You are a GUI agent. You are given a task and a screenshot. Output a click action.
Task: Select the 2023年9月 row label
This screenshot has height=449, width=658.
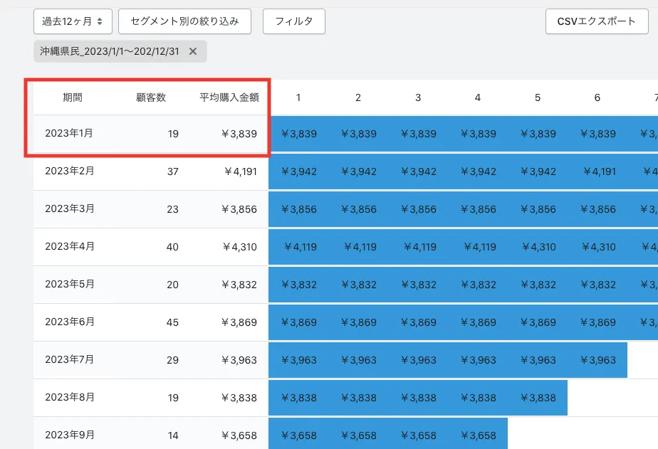tap(69, 435)
